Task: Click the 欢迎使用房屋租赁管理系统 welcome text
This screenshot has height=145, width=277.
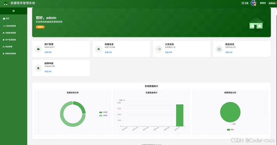Action: (x=49, y=22)
